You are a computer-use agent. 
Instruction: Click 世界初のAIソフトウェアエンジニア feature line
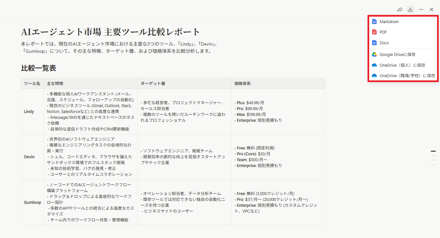(x=81, y=139)
